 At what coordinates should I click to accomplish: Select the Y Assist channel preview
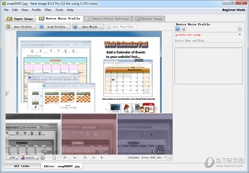click(33, 134)
